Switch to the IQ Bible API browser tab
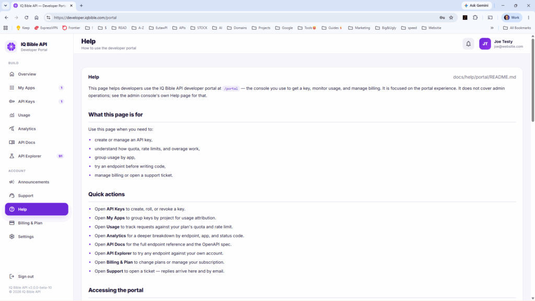 tap(43, 5)
